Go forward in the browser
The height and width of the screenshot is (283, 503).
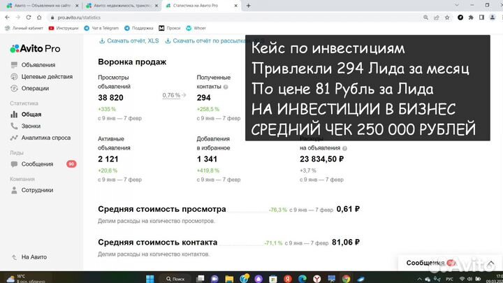[x=18, y=17]
